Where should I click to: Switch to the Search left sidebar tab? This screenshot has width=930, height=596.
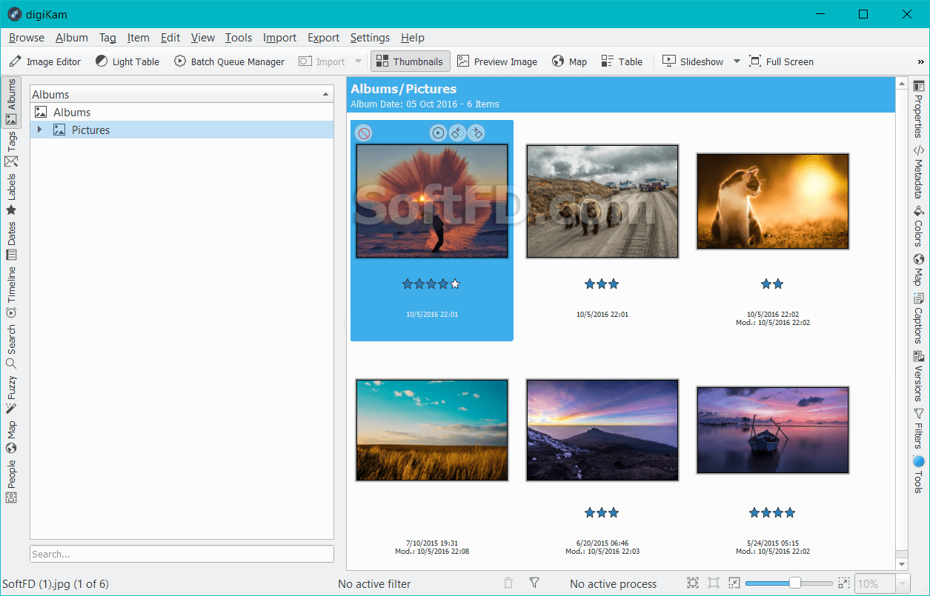[x=11, y=346]
